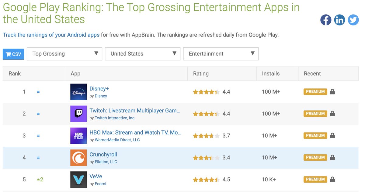Visit developer Ecomi page
The height and width of the screenshot is (192, 365).
pos(100,184)
